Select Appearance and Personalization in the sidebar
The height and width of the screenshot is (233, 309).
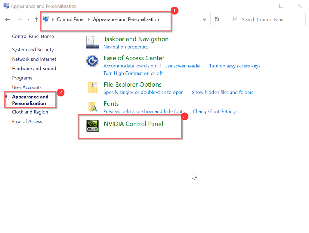pos(30,100)
